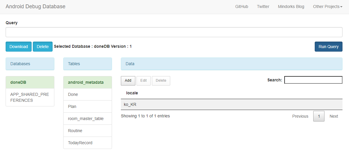Select APP_SHARED_PREFERENCES database
349x156 pixels.
[30, 97]
